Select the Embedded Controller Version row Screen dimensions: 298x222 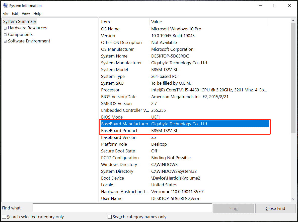(185, 110)
